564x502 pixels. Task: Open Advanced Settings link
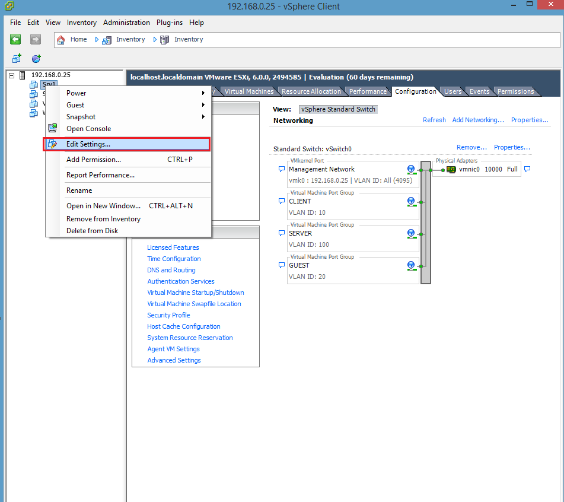174,360
